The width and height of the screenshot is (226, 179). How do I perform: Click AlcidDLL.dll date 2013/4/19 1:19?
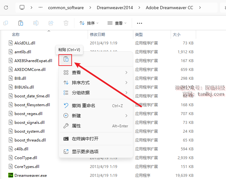click(x=103, y=43)
